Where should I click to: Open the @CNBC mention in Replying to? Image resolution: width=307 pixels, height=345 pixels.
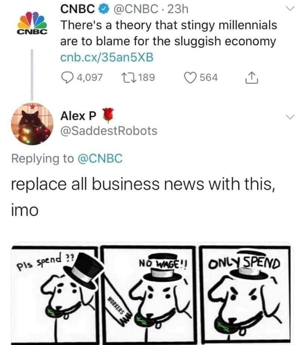click(100, 158)
